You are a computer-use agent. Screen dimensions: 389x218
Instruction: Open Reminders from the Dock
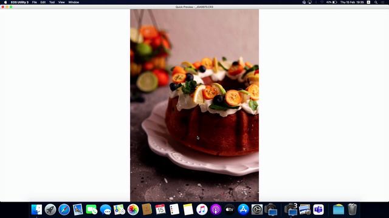click(174, 210)
